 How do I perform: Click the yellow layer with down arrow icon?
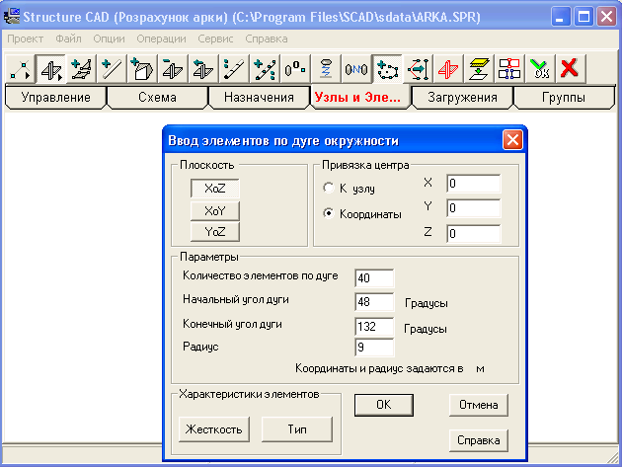point(479,69)
